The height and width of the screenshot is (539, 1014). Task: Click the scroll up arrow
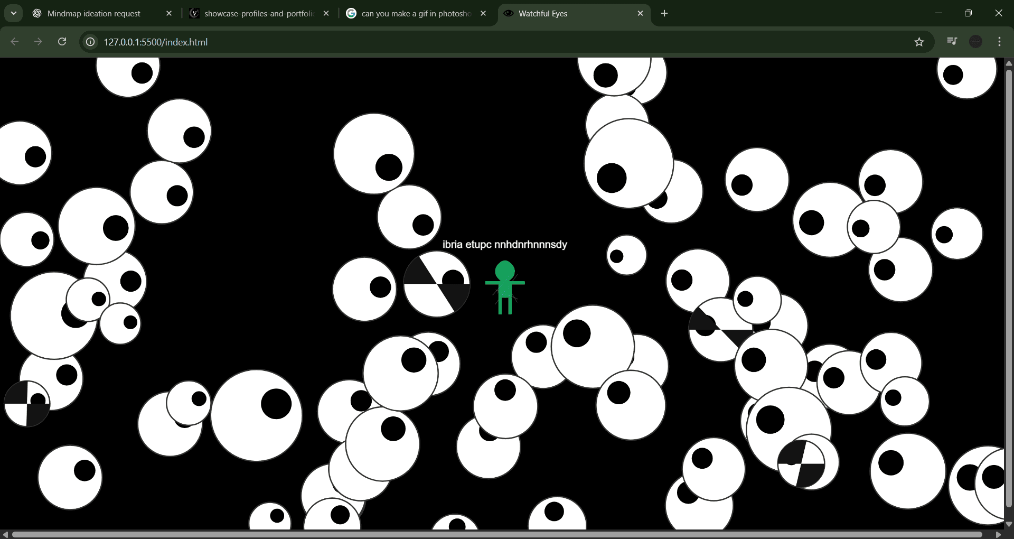pyautogui.click(x=1009, y=63)
